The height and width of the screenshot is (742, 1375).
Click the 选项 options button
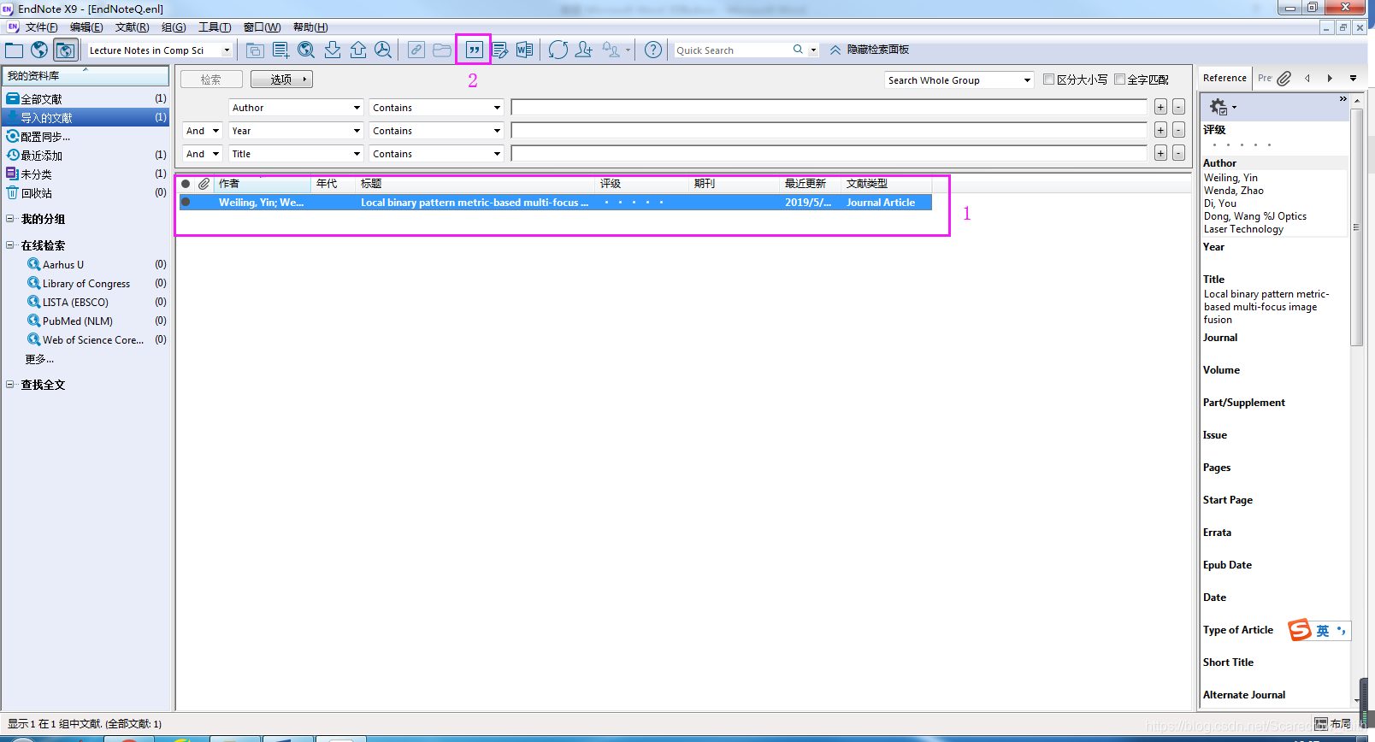pos(281,79)
